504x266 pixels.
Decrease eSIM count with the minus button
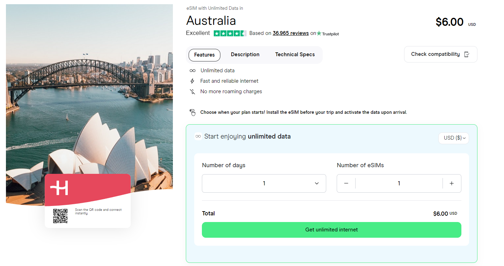click(x=346, y=183)
